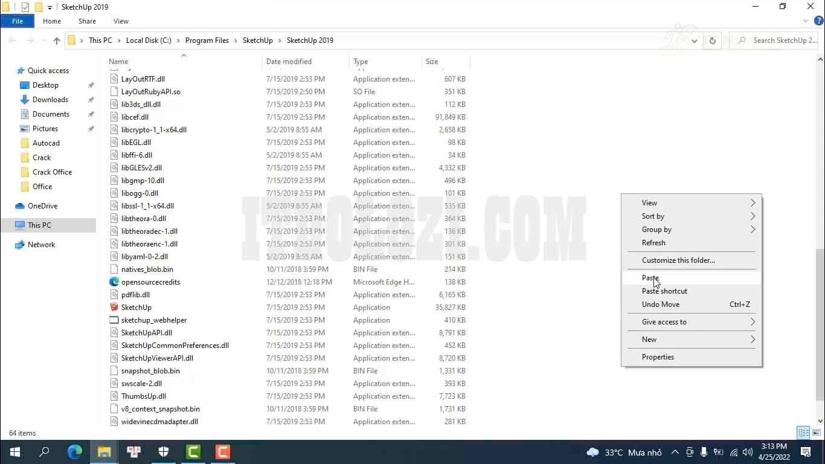
Task: Select the opensourcecredits Edge HTML file
Action: pyautogui.click(x=150, y=282)
